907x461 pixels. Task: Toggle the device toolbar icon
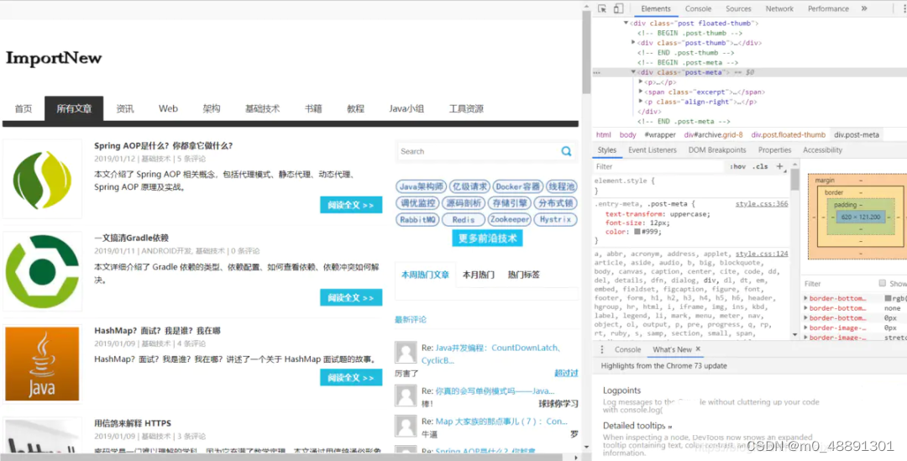coord(618,8)
